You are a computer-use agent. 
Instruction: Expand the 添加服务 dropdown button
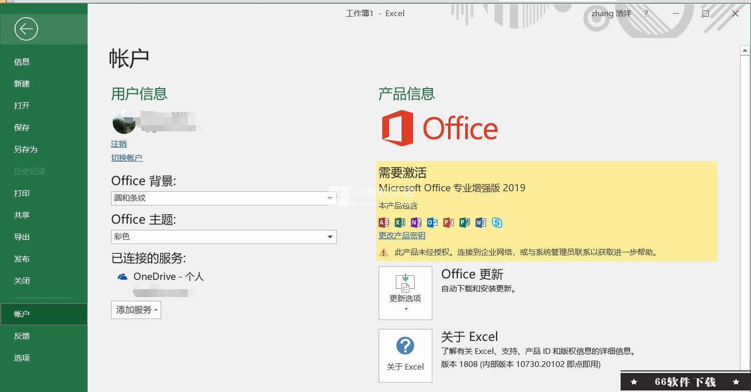click(x=136, y=310)
